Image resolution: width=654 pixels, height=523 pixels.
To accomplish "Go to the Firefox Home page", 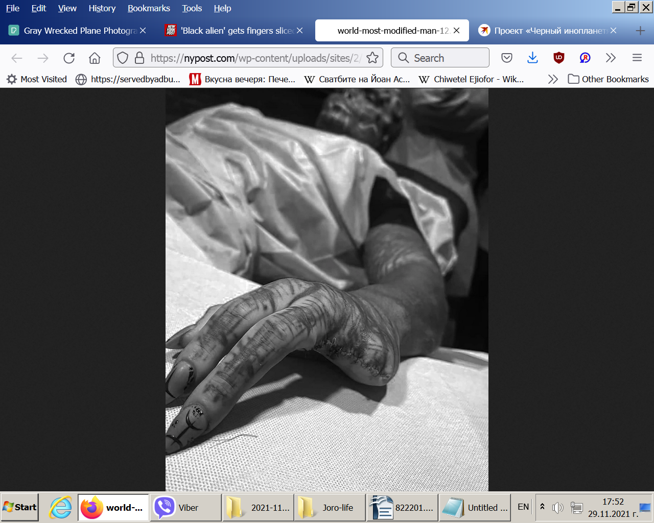I will click(95, 58).
